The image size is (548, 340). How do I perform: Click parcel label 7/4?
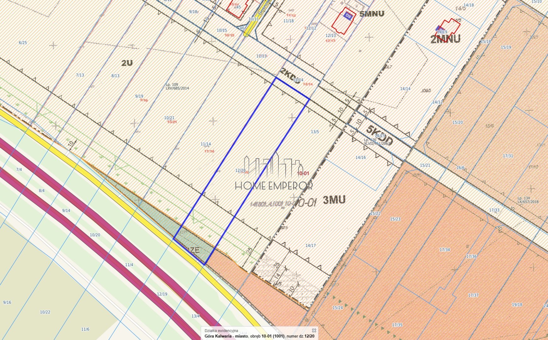click(x=19, y=169)
